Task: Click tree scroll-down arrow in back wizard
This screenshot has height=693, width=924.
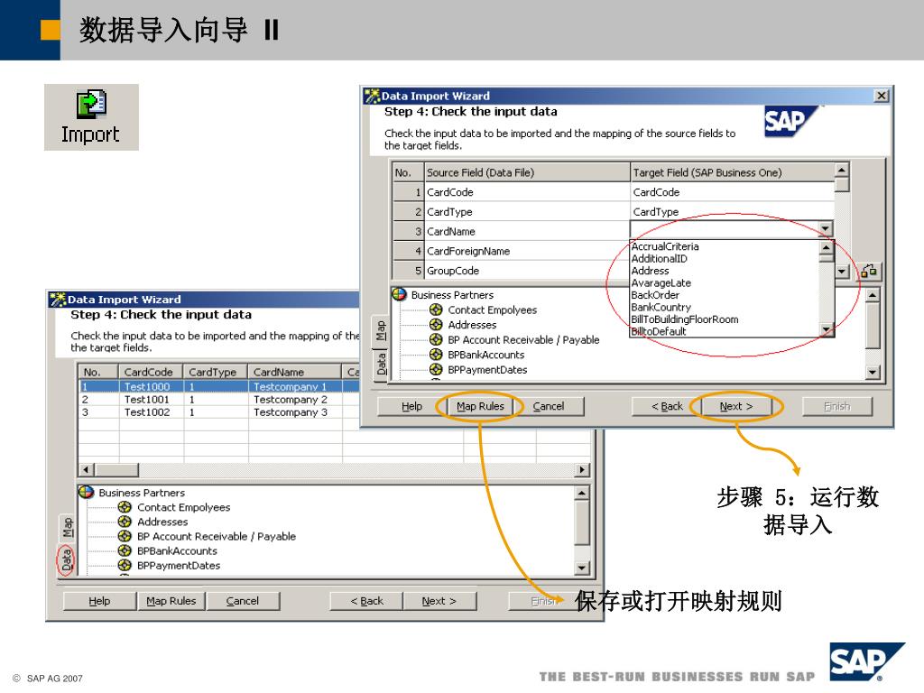Action: pyautogui.click(x=581, y=568)
